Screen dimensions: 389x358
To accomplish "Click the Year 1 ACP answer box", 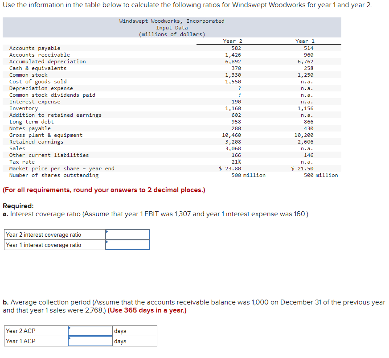I will coord(90,341).
